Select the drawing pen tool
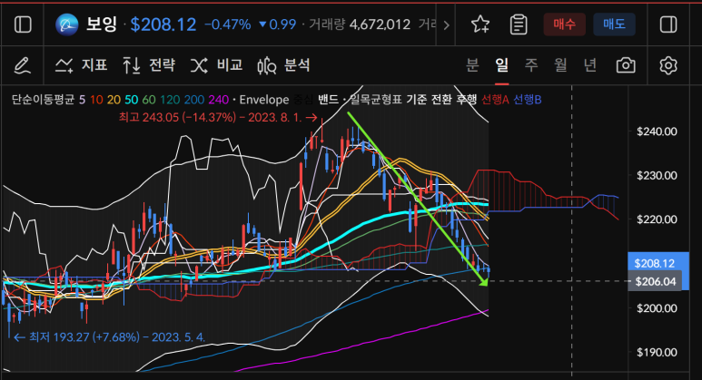This screenshot has width=702, height=380. [x=22, y=65]
